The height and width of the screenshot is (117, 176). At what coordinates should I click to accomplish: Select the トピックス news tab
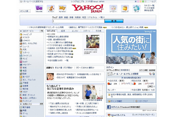coord(51,31)
